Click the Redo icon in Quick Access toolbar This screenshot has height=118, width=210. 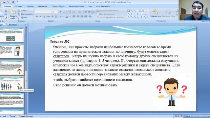pos(13,2)
